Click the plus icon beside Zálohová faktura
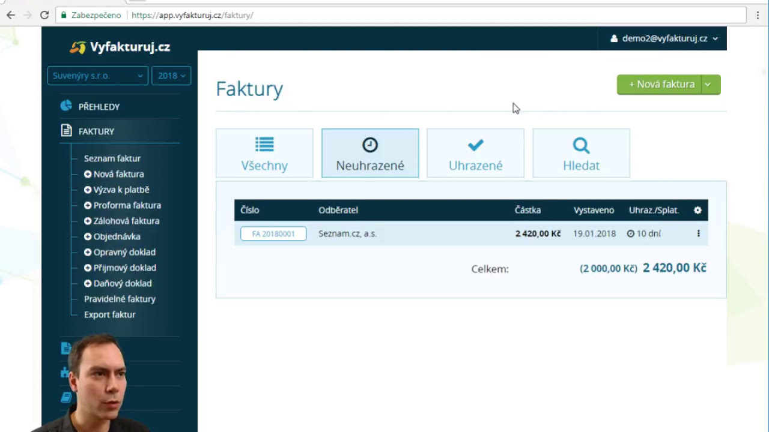769x432 pixels. [x=88, y=221]
